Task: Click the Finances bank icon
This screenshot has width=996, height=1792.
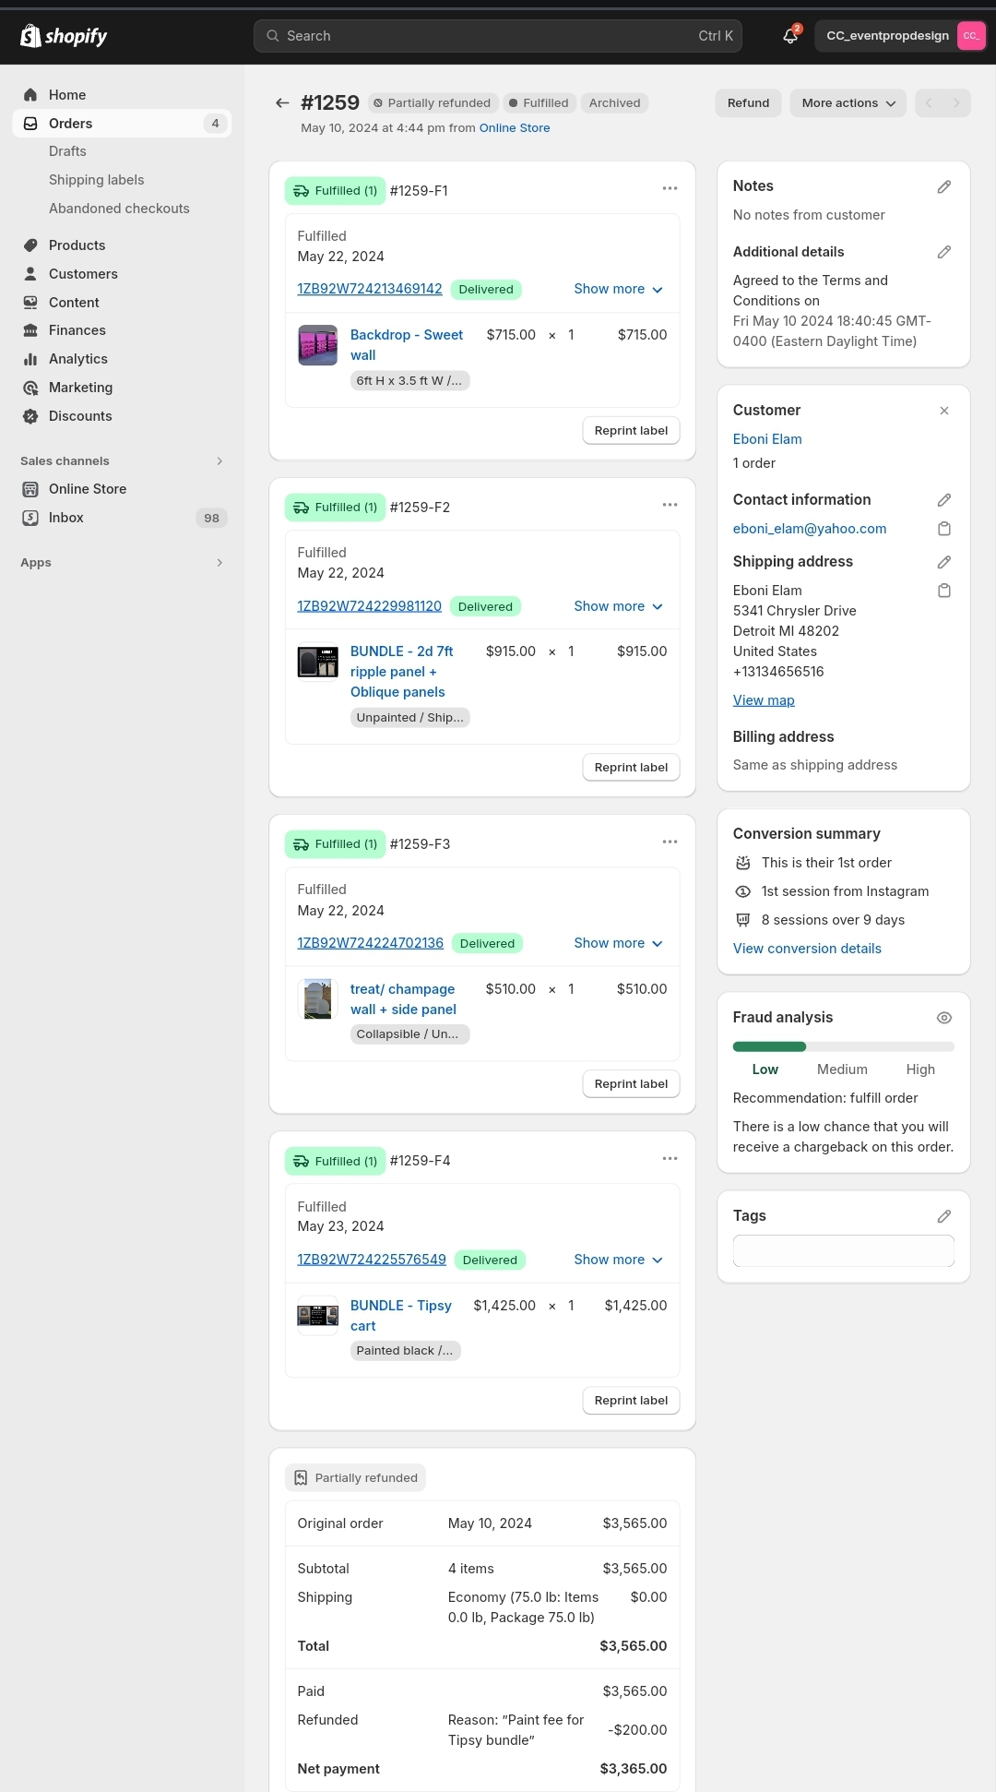Action: pos(30,330)
